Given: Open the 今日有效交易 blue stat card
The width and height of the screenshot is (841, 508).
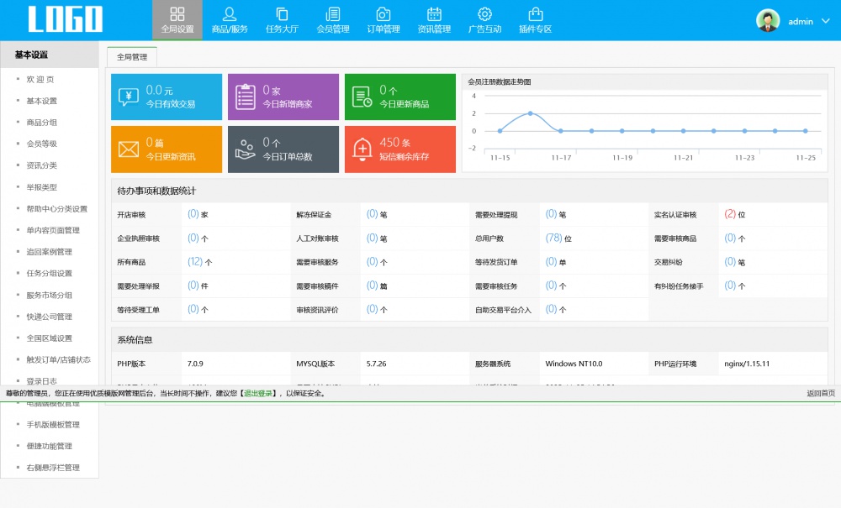Looking at the screenshot, I should [x=167, y=97].
